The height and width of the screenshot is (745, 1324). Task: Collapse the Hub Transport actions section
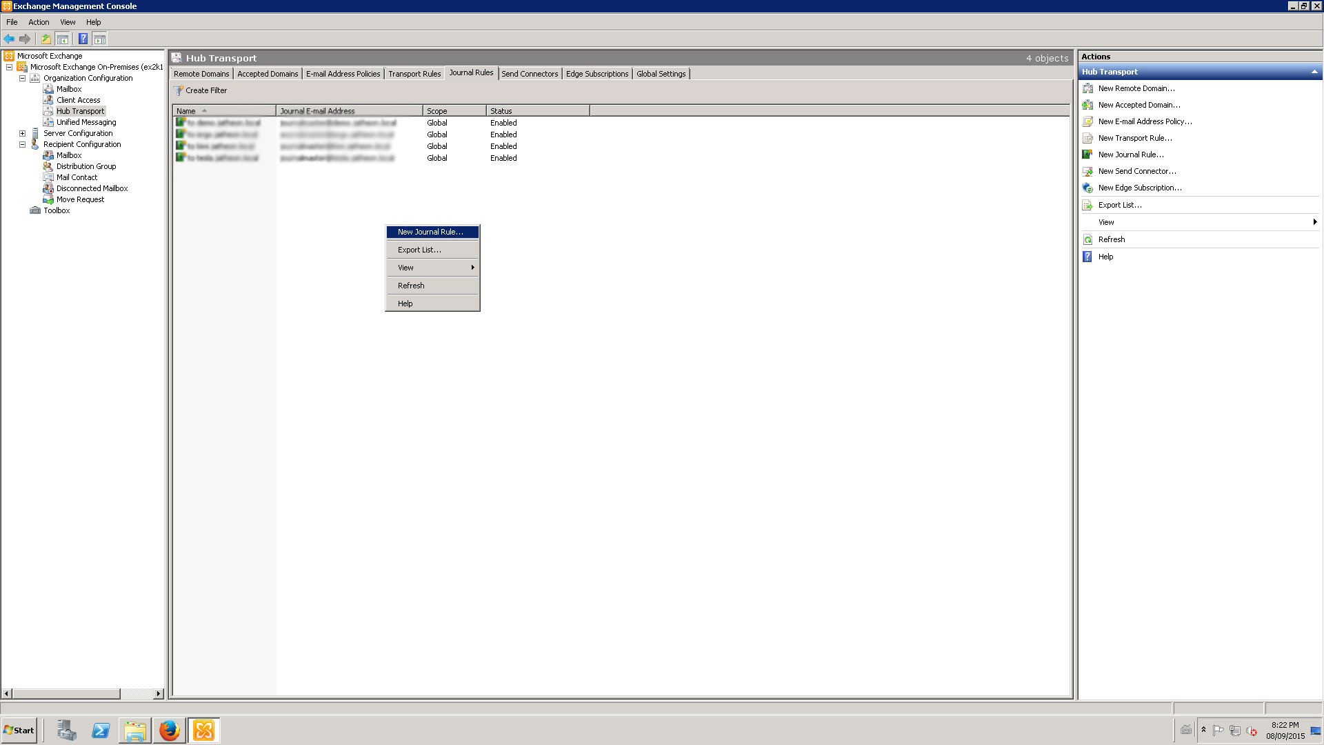(1314, 72)
